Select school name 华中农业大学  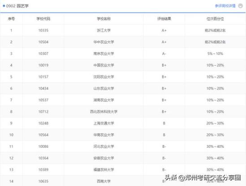[104, 42]
